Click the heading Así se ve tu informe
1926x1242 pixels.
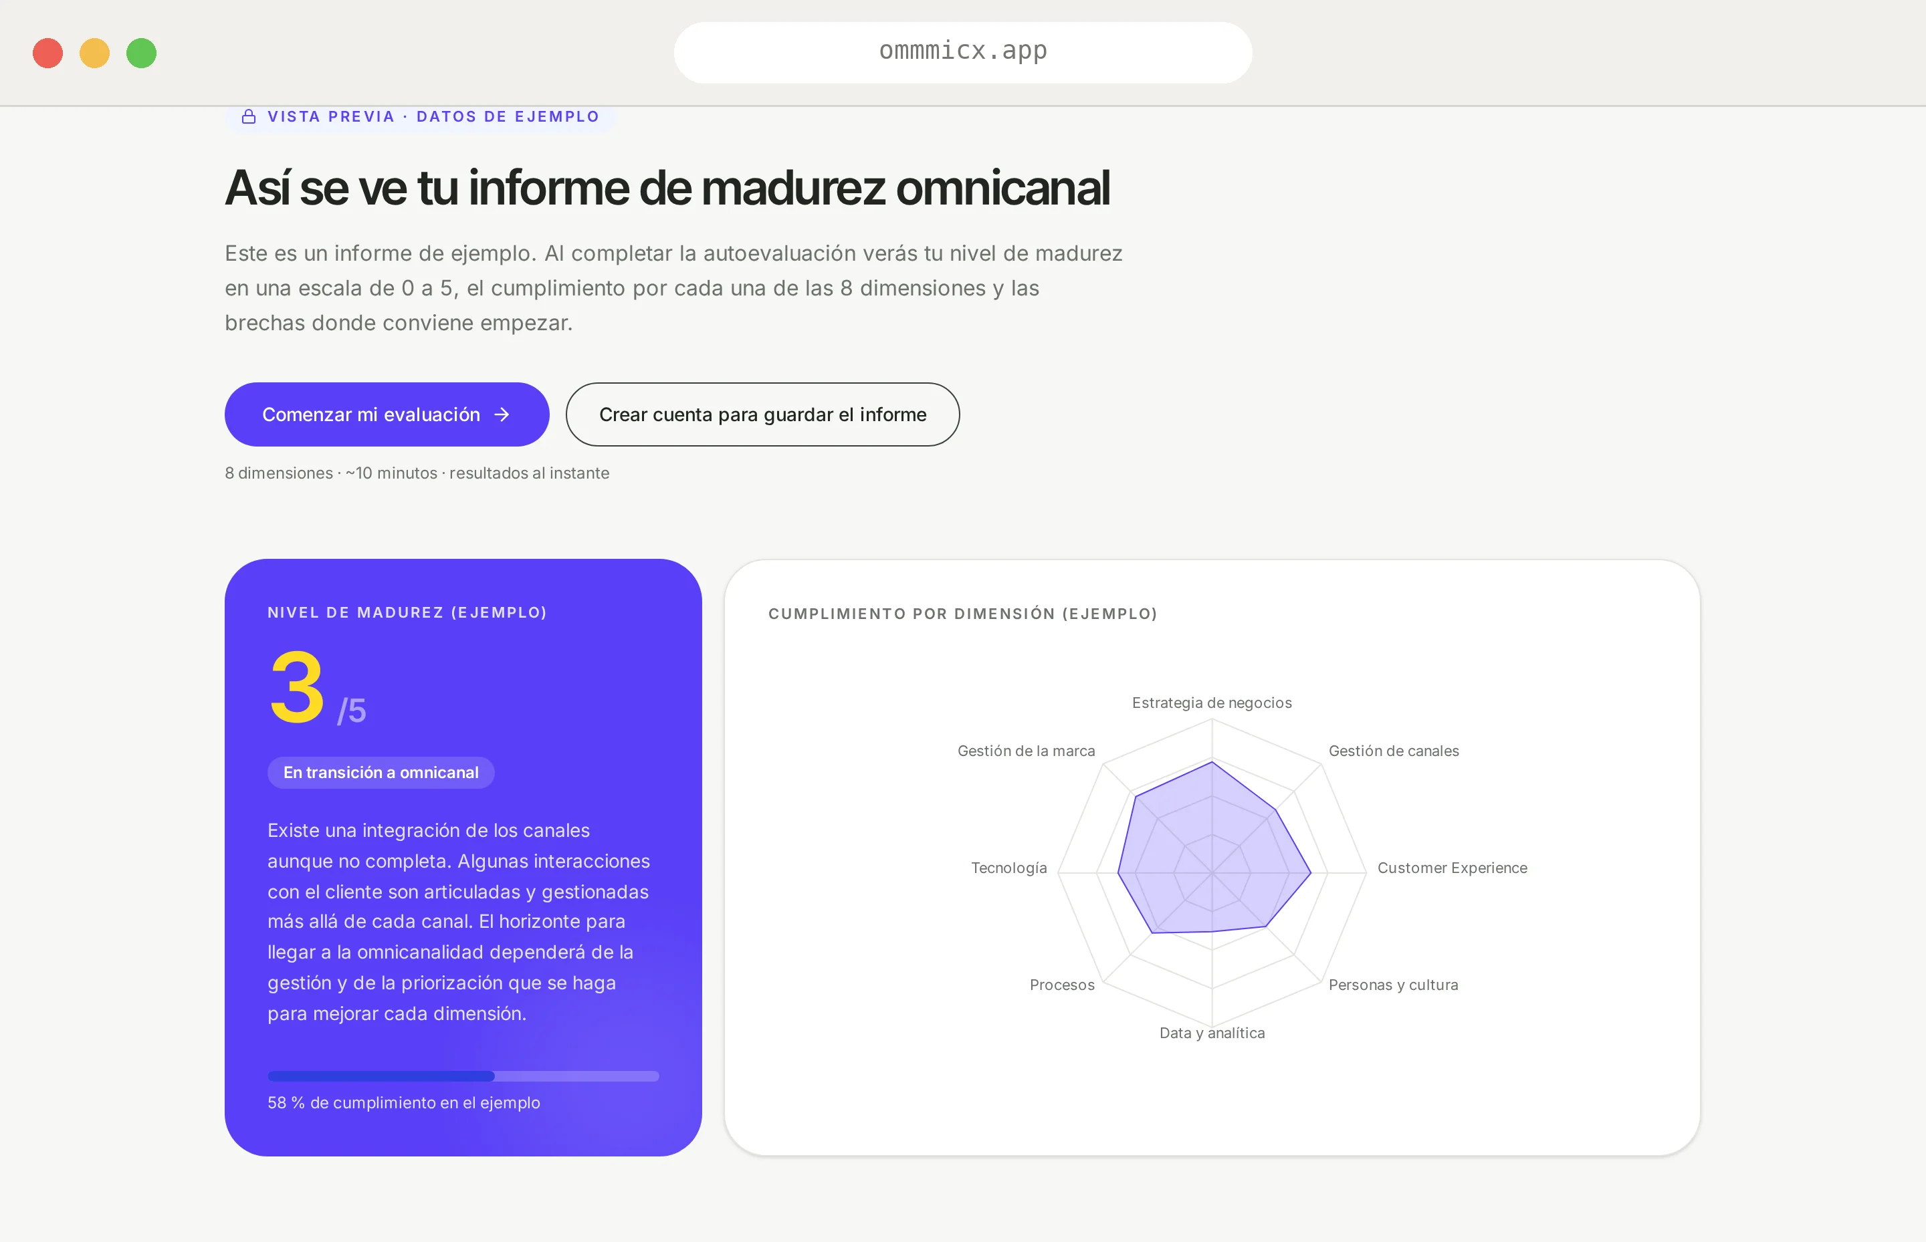click(667, 188)
